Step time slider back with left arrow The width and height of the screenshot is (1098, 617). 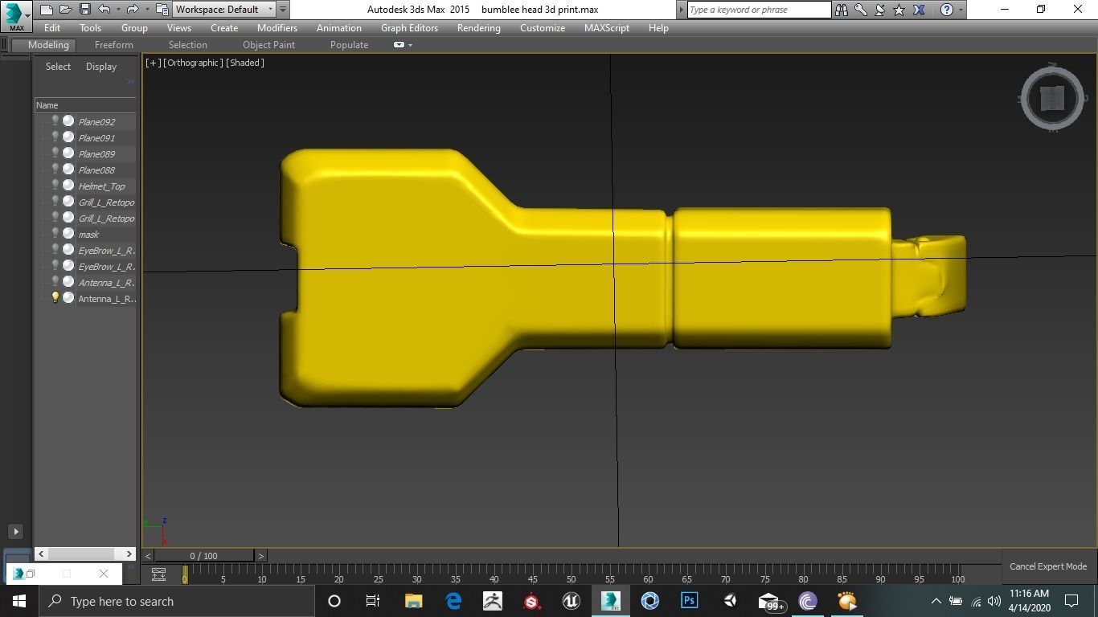pyautogui.click(x=148, y=556)
